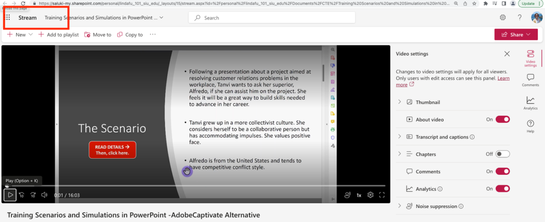This screenshot has height=222, width=545.
Task: Click the Learn more link
Action: (x=503, y=78)
